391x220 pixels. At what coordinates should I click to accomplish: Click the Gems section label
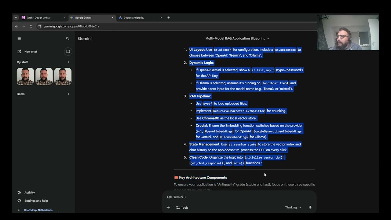(x=20, y=94)
